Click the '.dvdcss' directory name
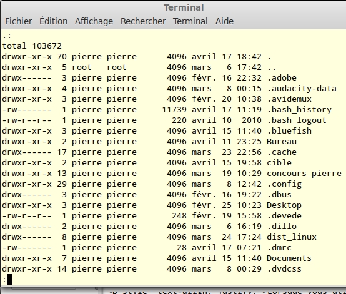Image resolution: width=346 pixels, height=294 pixels. point(284,269)
